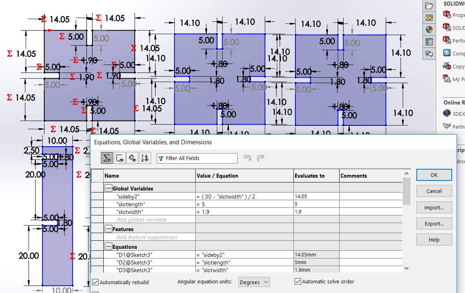
Task: Click the 10.00 dimension atop narrow sketch
Action: coord(57,141)
